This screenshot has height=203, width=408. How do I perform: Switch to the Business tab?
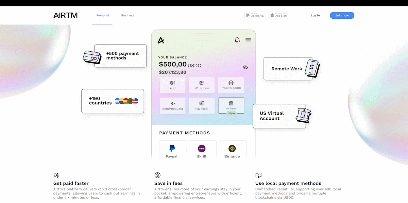[128, 15]
